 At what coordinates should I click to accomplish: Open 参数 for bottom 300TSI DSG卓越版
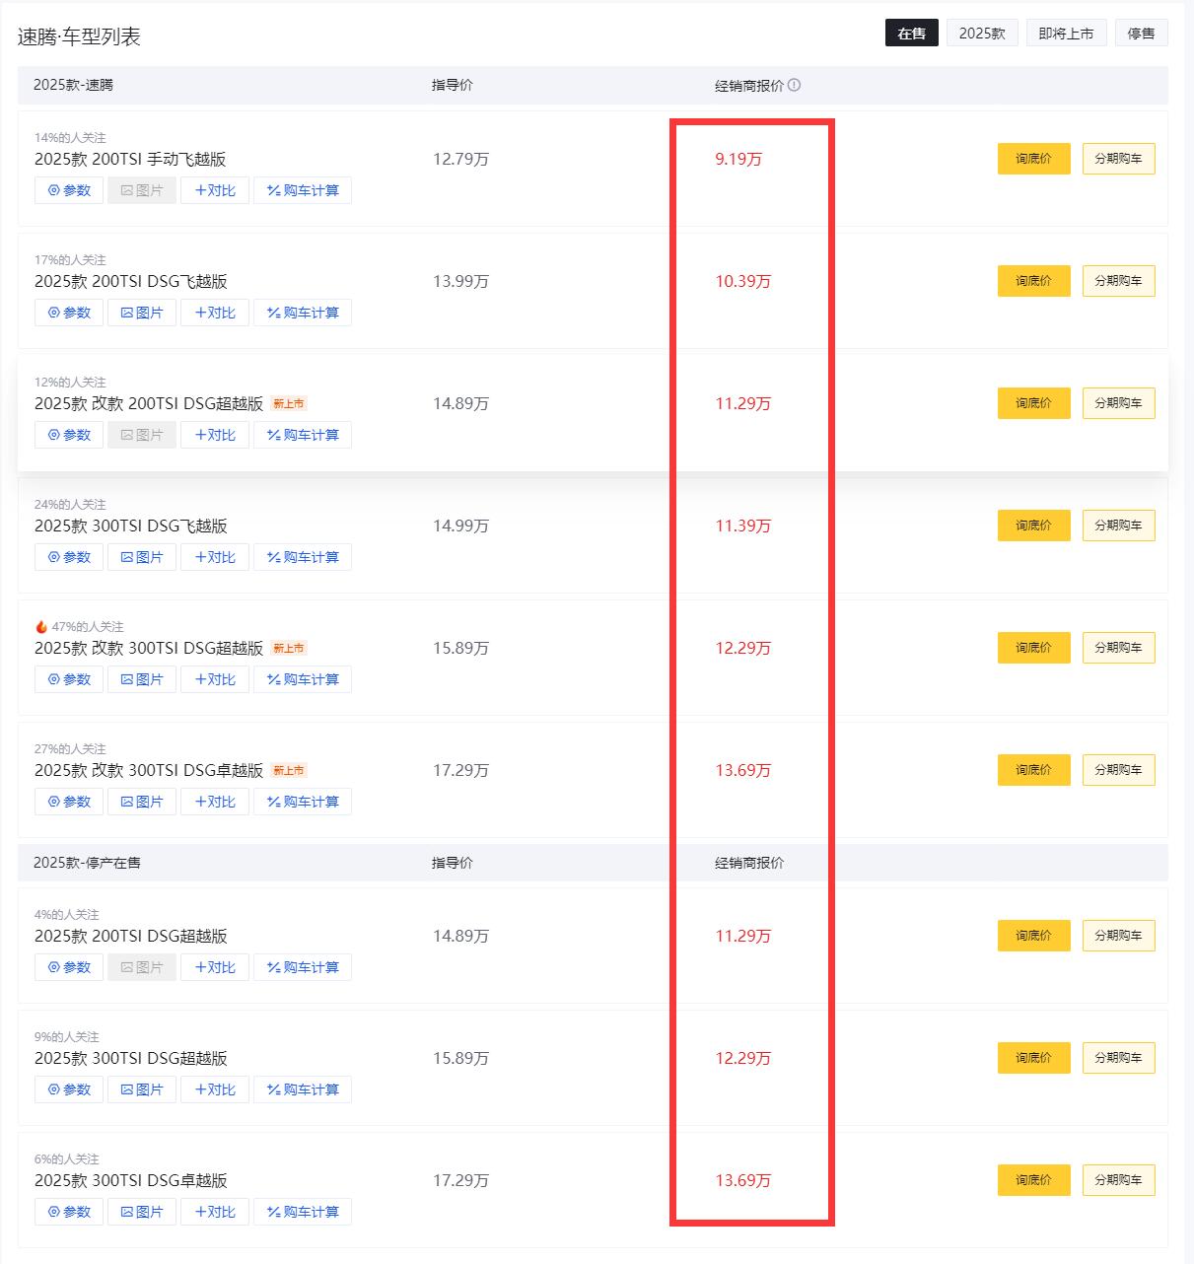click(68, 1212)
